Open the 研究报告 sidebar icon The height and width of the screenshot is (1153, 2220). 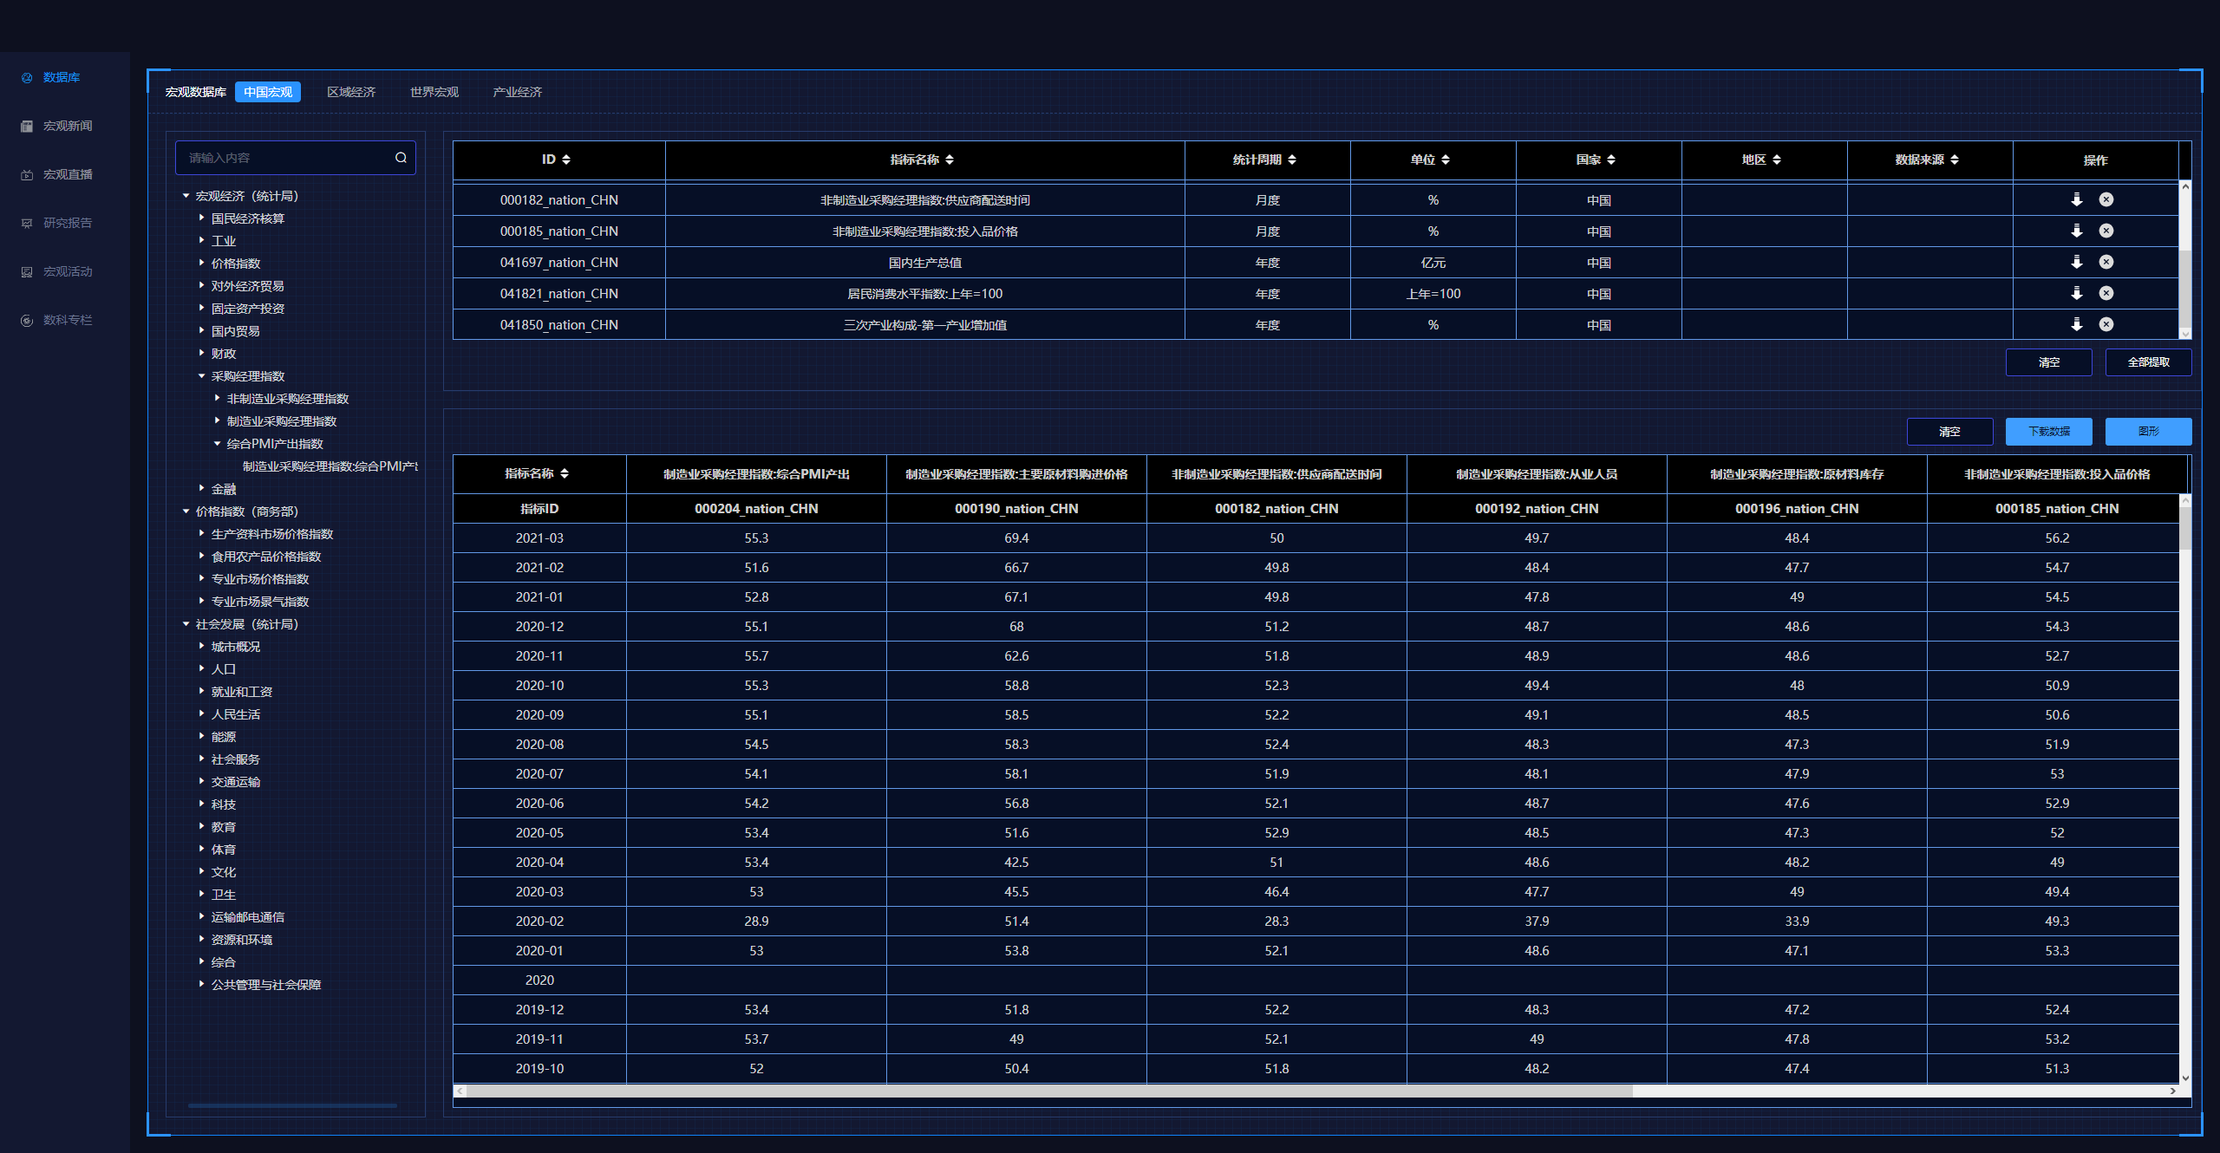(x=27, y=224)
